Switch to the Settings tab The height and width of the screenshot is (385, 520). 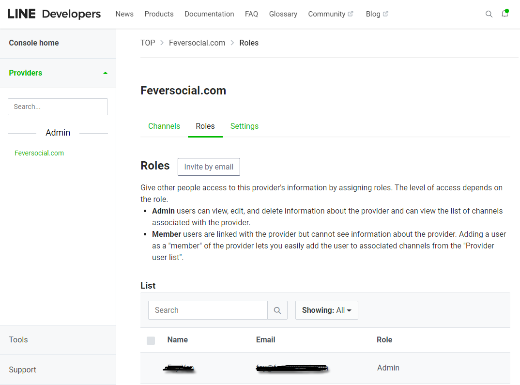pos(245,126)
